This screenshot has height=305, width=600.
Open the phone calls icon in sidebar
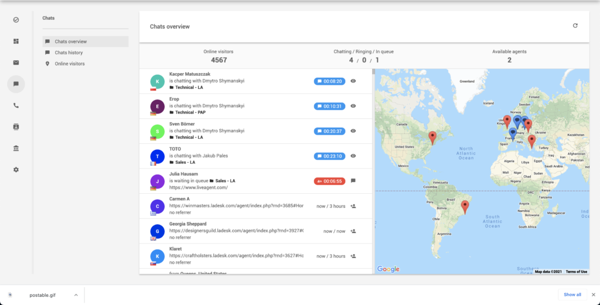tap(16, 105)
